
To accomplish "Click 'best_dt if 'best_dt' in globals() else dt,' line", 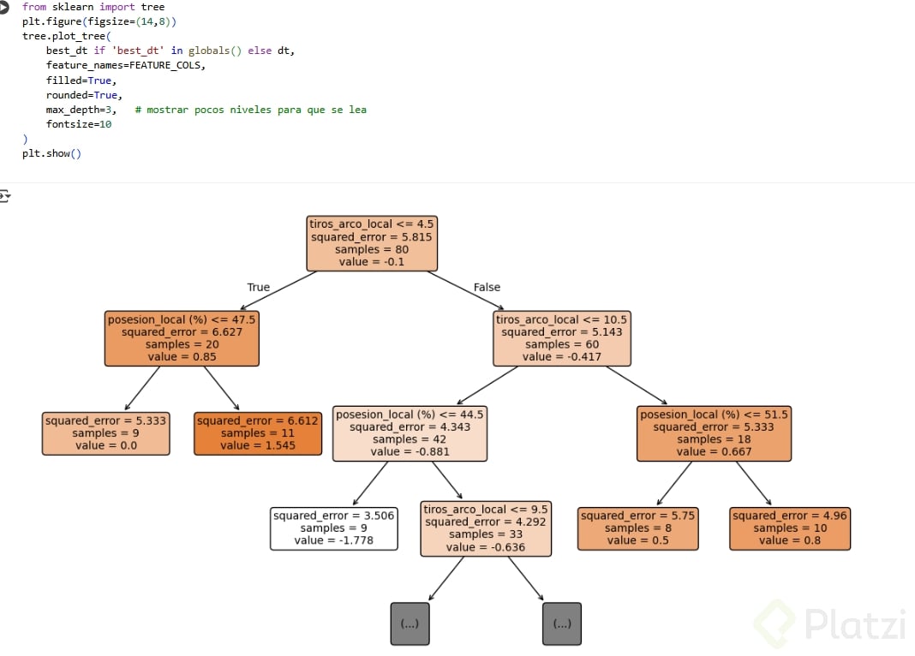I will [170, 51].
